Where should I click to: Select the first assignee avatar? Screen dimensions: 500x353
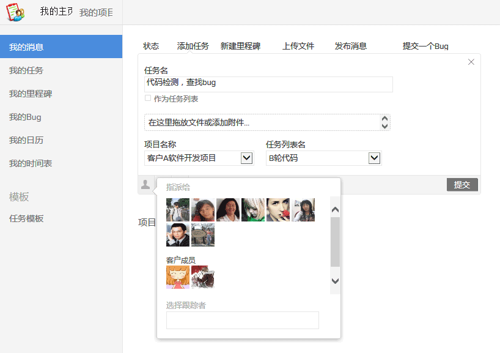(178, 210)
